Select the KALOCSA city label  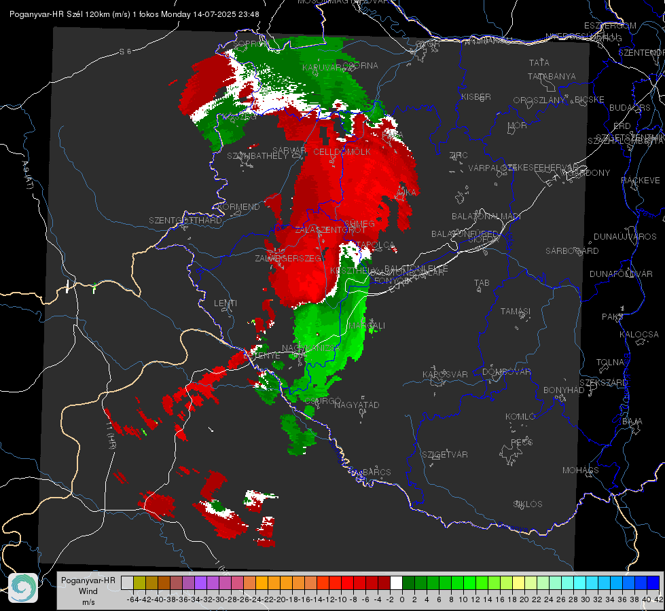pos(639,335)
